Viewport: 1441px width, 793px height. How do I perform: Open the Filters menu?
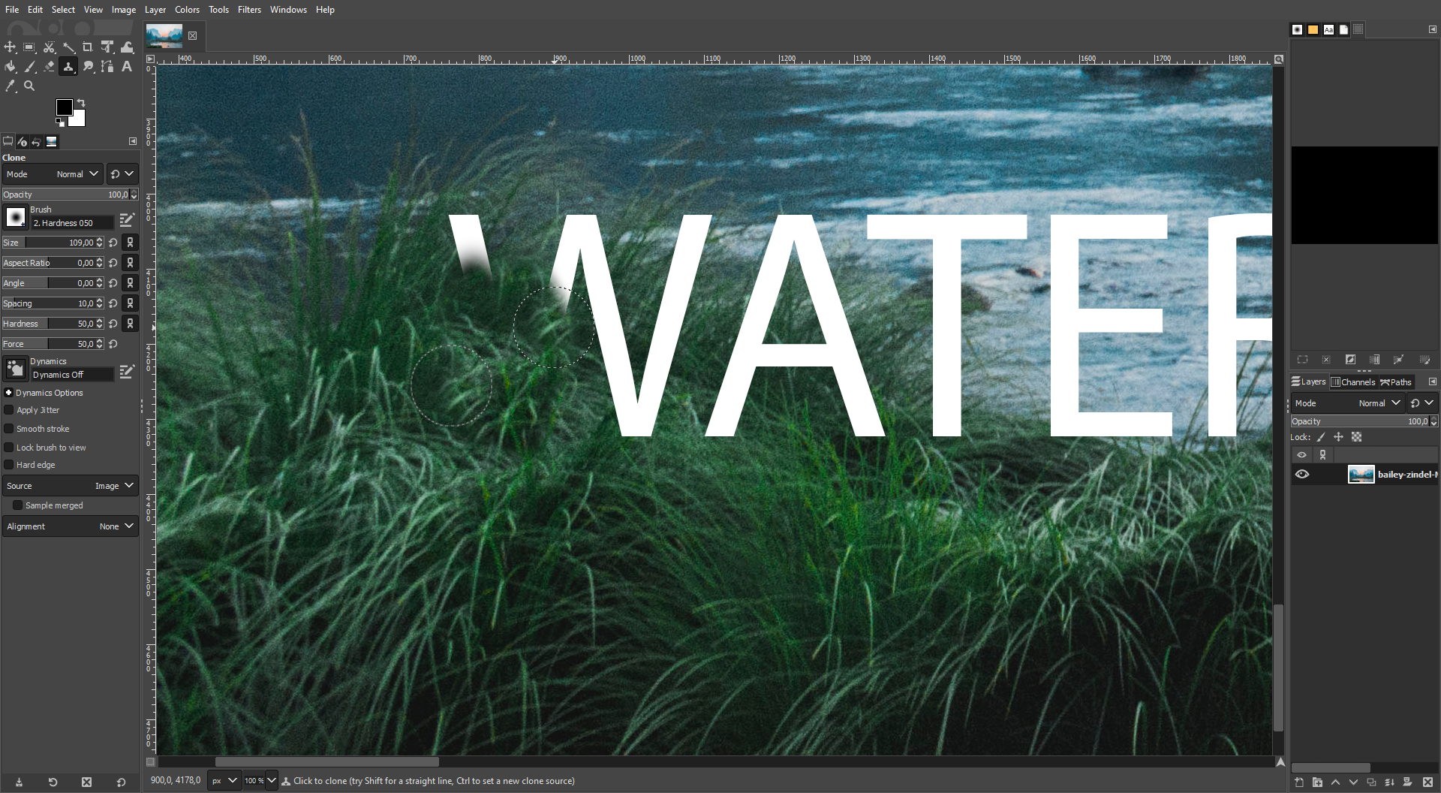point(249,10)
